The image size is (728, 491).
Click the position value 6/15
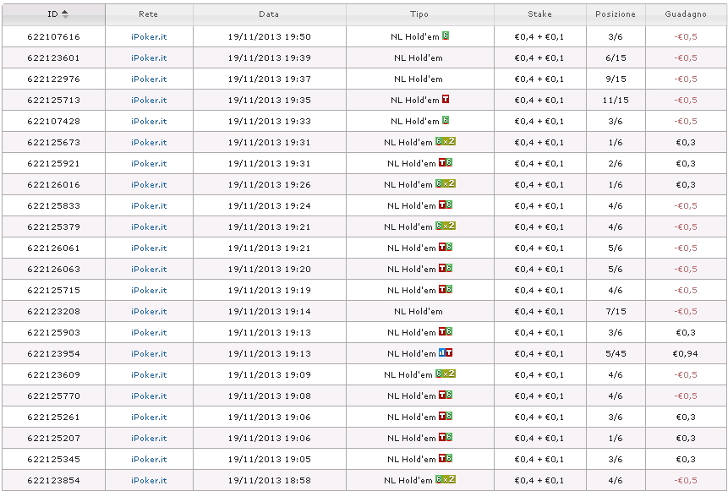click(616, 58)
